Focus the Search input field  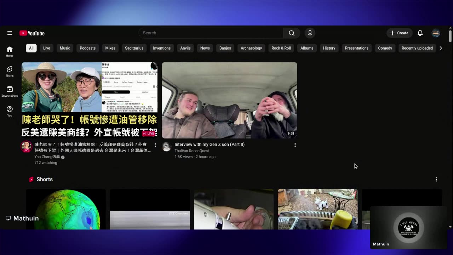211,33
